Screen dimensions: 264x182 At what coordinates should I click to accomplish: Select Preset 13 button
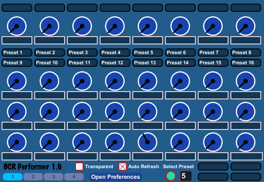click(x=148, y=63)
